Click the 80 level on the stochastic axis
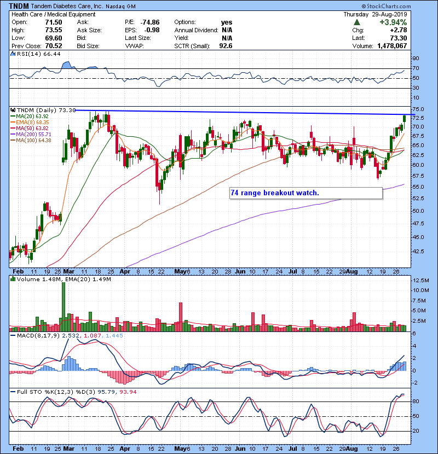 (x=416, y=401)
